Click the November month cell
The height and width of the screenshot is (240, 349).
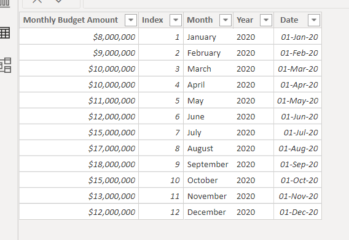pyautogui.click(x=208, y=196)
